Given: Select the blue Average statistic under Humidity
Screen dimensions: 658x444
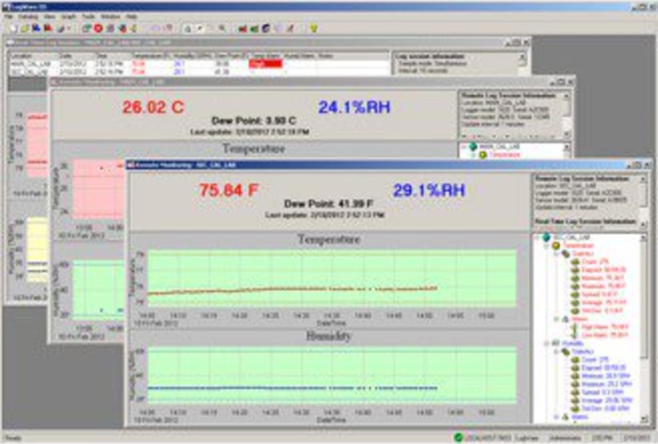Looking at the screenshot, I should (607, 400).
